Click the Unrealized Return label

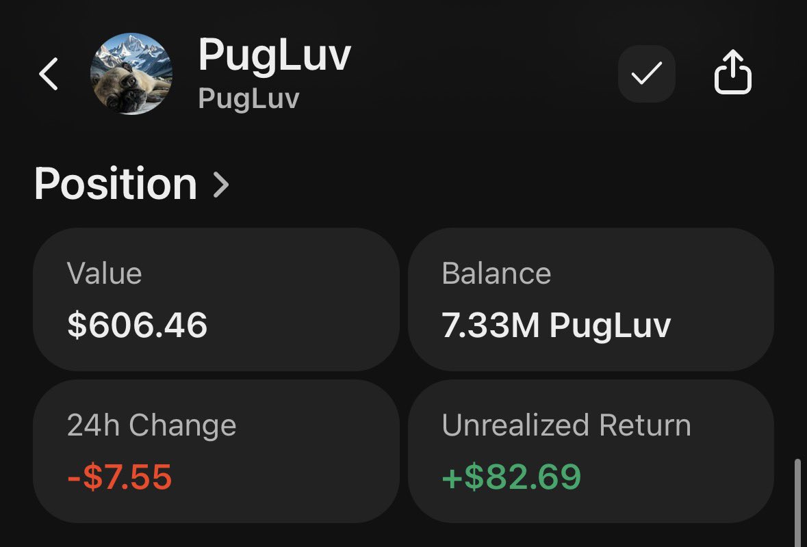566,425
